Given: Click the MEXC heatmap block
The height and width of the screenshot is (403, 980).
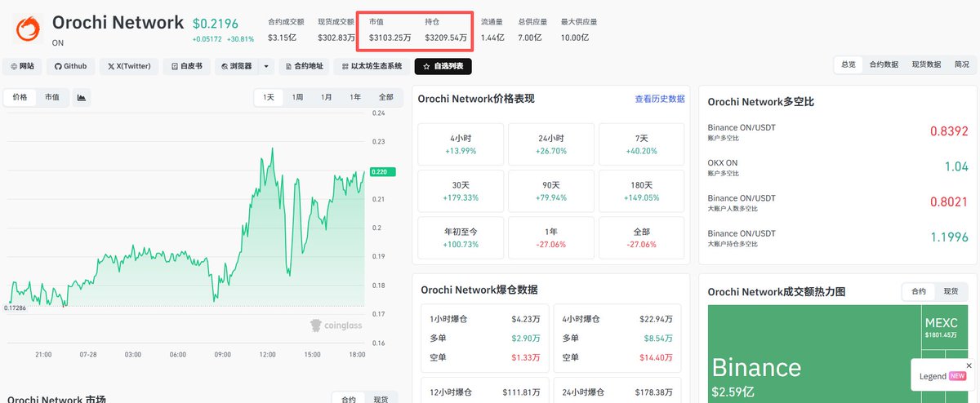Looking at the screenshot, I should [x=946, y=328].
